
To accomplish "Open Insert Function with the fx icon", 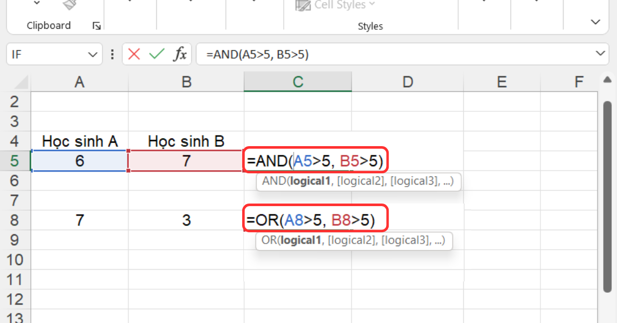I will [x=179, y=54].
